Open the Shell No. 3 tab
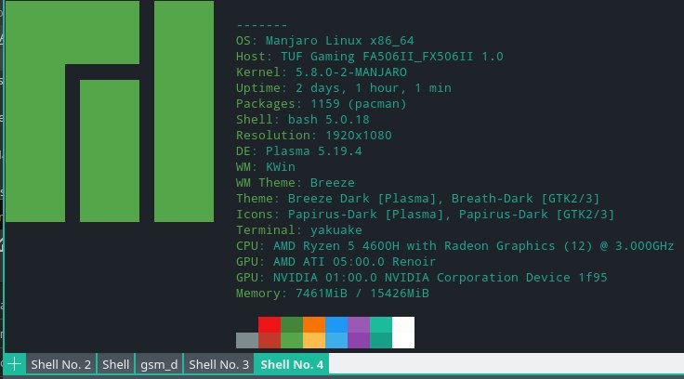The height and width of the screenshot is (379, 684). point(218,364)
